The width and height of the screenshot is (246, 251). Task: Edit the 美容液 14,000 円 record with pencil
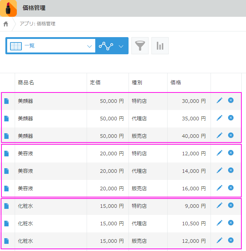click(x=220, y=170)
